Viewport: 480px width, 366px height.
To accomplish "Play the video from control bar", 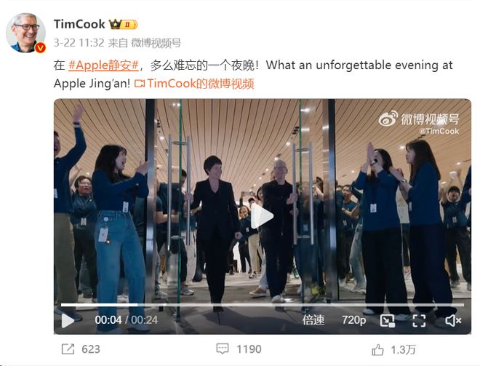I will tap(68, 321).
